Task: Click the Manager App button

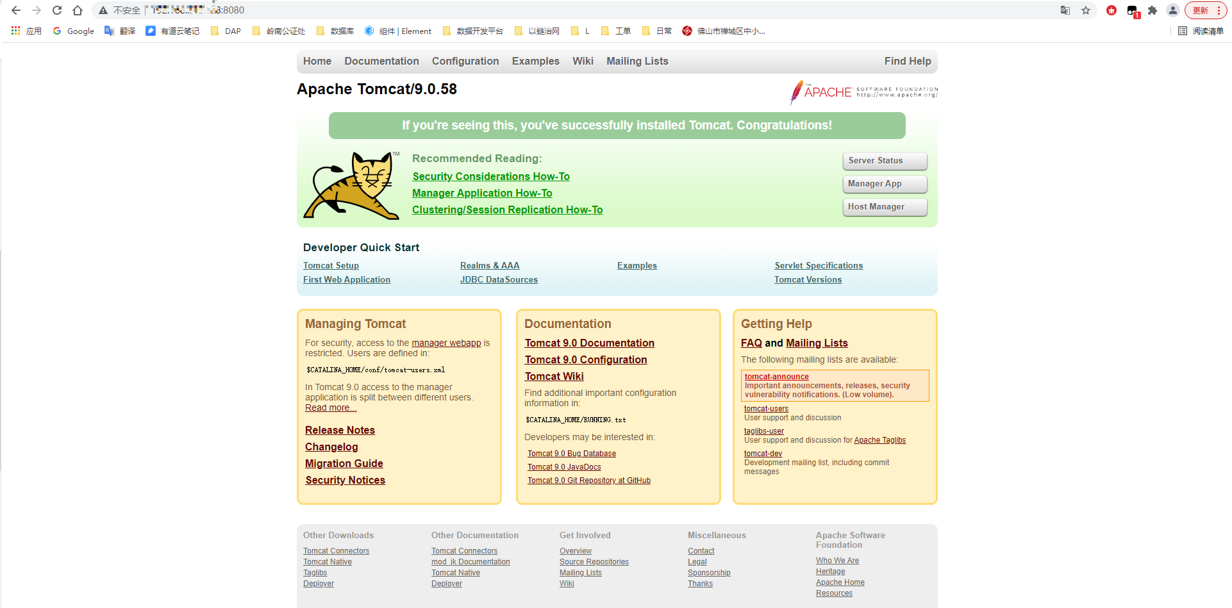Action: 885,184
